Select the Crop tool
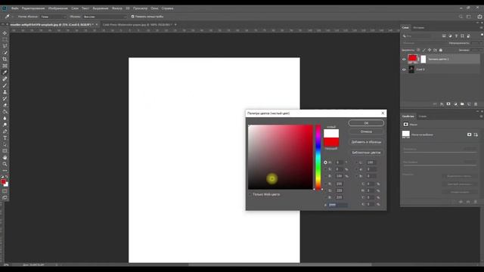484x272 pixels. (5, 59)
